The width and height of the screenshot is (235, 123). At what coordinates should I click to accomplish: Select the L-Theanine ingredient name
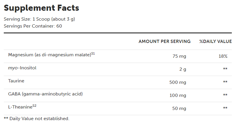[x=20, y=107]
